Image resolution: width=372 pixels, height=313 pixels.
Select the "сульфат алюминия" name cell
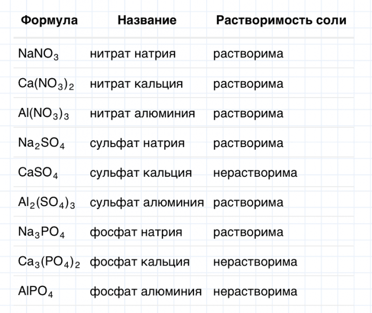147,202
